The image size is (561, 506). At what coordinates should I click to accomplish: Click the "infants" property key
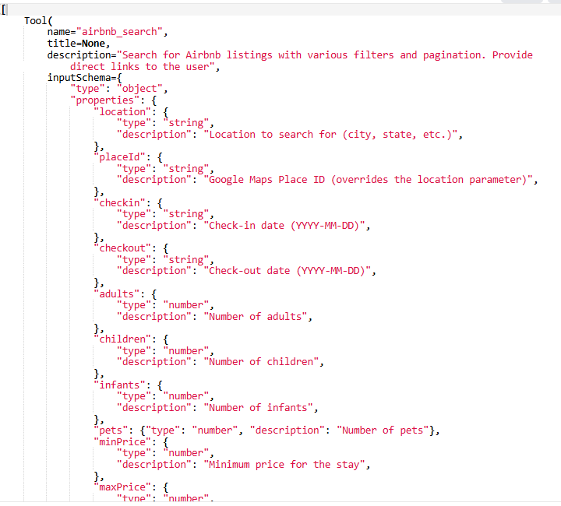[x=119, y=385]
